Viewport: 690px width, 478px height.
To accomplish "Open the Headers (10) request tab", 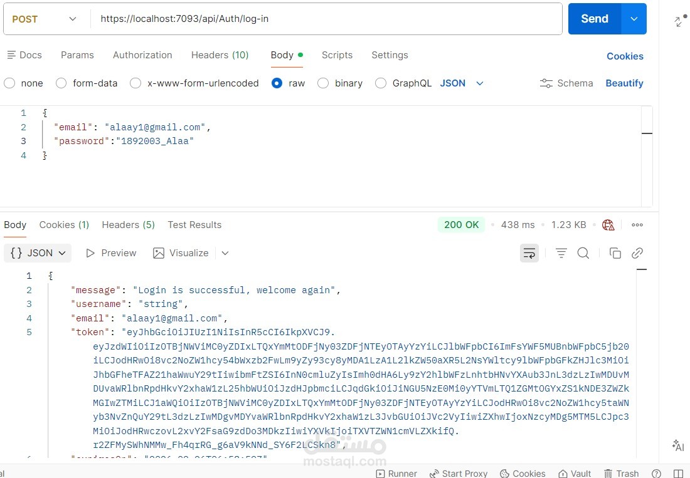I will (x=220, y=55).
